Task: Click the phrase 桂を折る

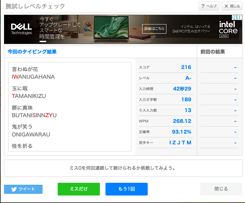Action: click(x=22, y=146)
